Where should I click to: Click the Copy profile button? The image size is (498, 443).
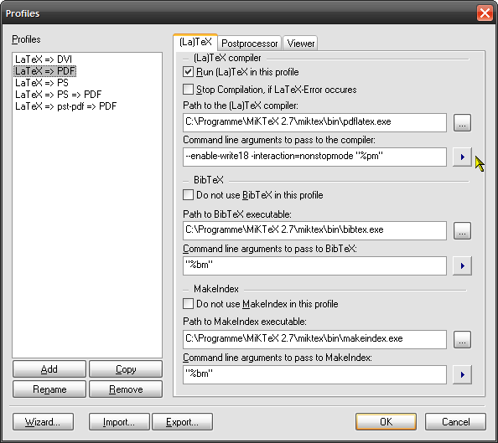point(126,369)
